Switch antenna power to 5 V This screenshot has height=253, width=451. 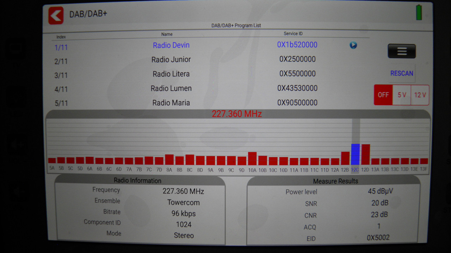click(402, 95)
